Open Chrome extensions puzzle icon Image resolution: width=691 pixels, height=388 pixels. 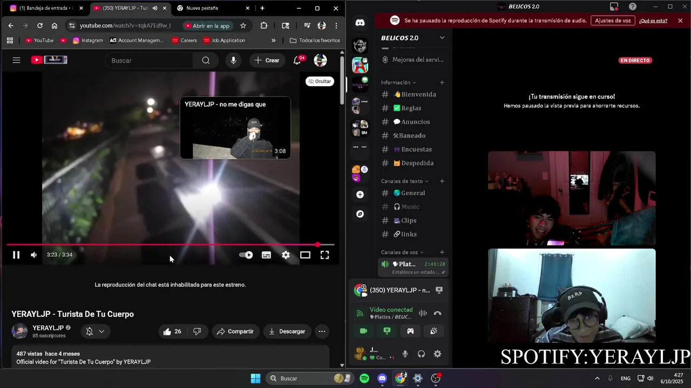tap(263, 25)
